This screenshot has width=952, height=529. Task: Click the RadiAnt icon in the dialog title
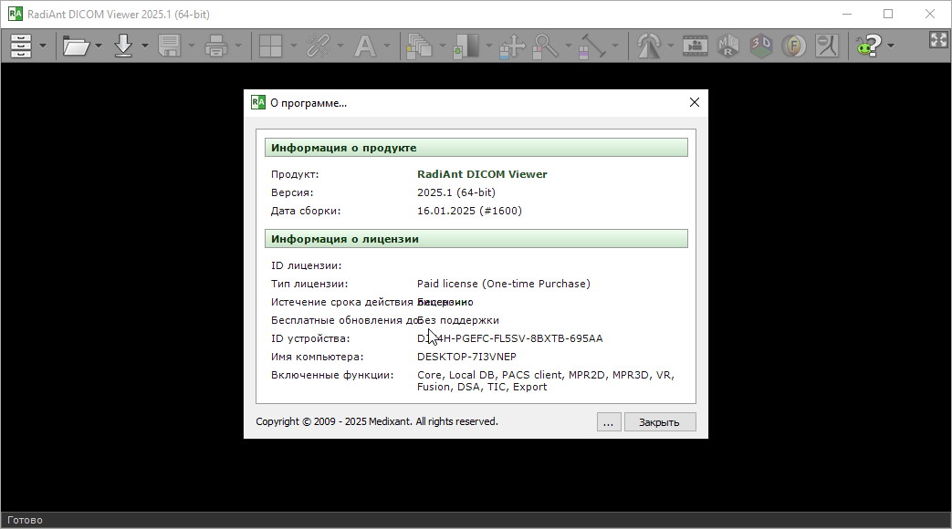(258, 102)
